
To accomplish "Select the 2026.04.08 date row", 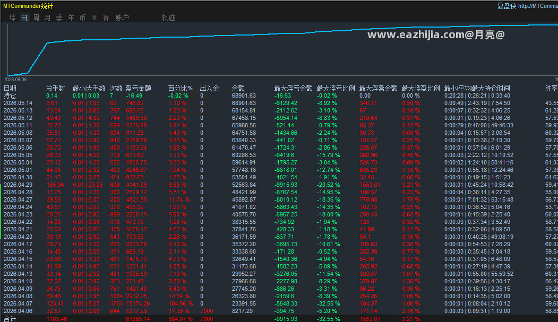I will [18, 296].
